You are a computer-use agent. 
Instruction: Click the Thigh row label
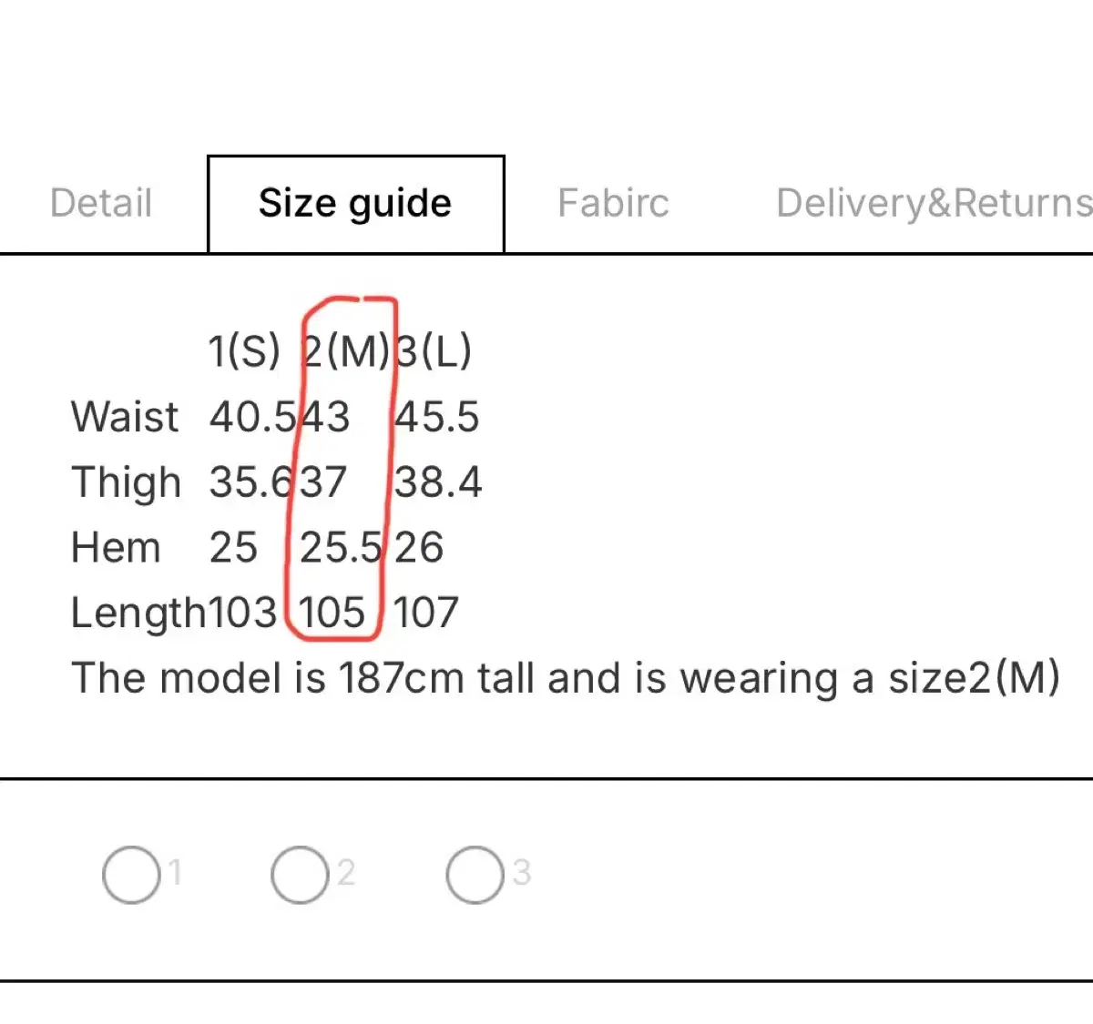click(126, 483)
